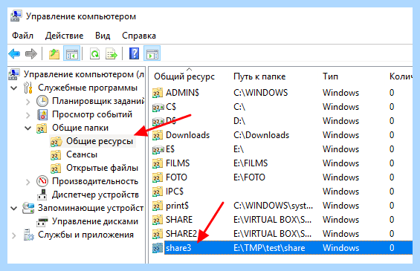
Task: Select the share3 share name
Action: pos(178,248)
